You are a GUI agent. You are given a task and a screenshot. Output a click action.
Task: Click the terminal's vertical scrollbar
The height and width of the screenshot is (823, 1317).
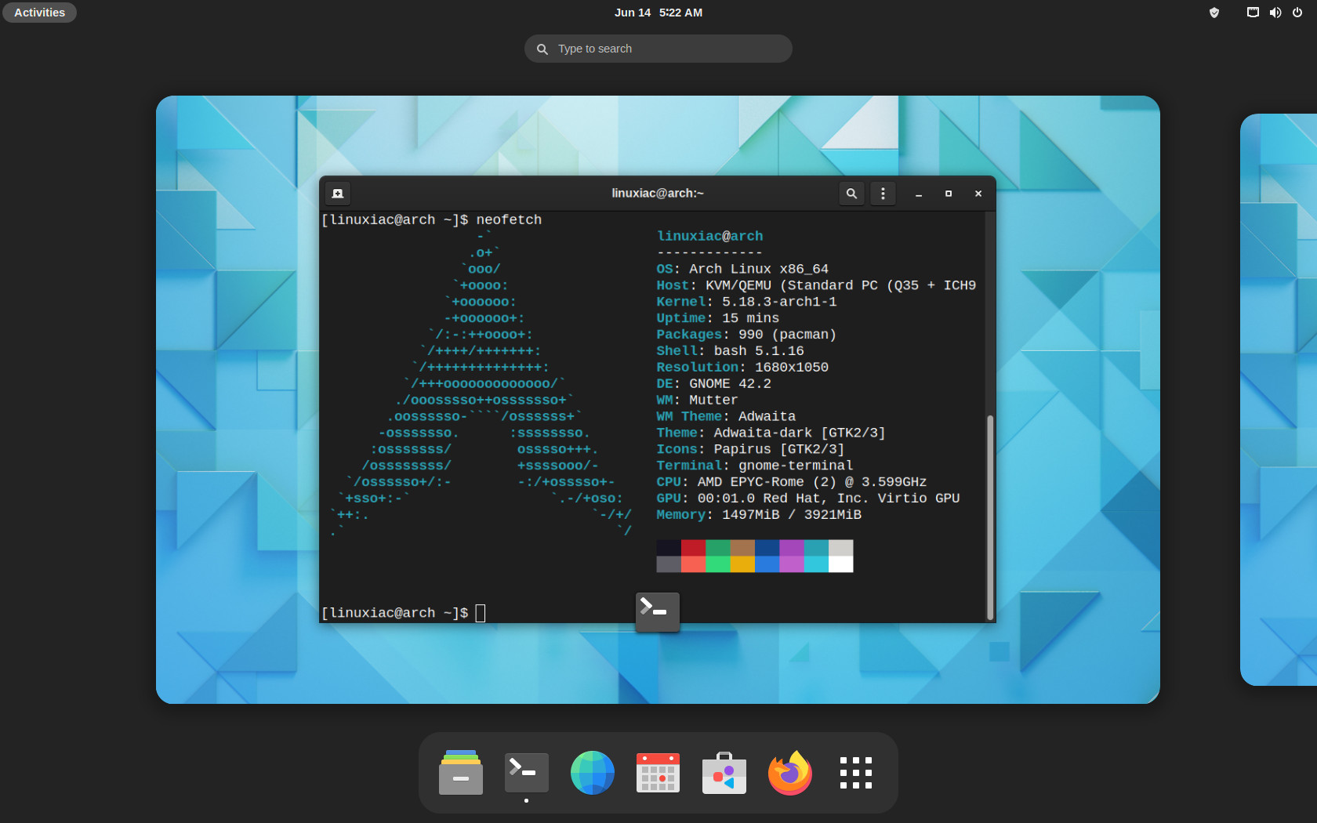tap(990, 517)
